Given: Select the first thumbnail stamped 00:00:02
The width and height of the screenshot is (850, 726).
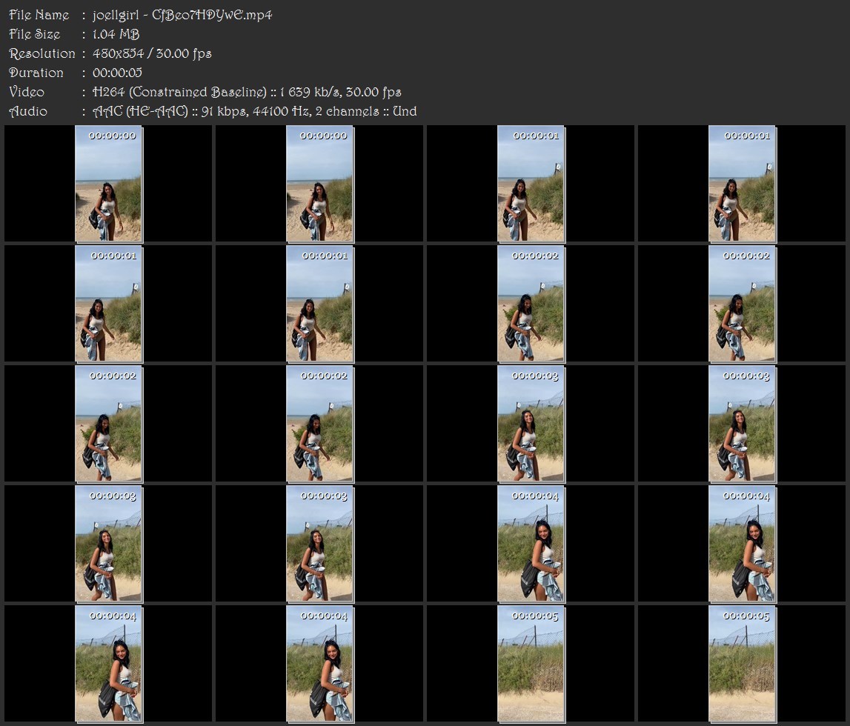Looking at the screenshot, I should [x=531, y=304].
